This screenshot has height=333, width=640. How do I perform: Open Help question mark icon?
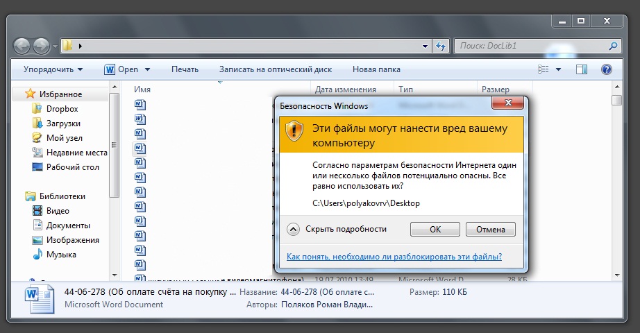coord(607,69)
